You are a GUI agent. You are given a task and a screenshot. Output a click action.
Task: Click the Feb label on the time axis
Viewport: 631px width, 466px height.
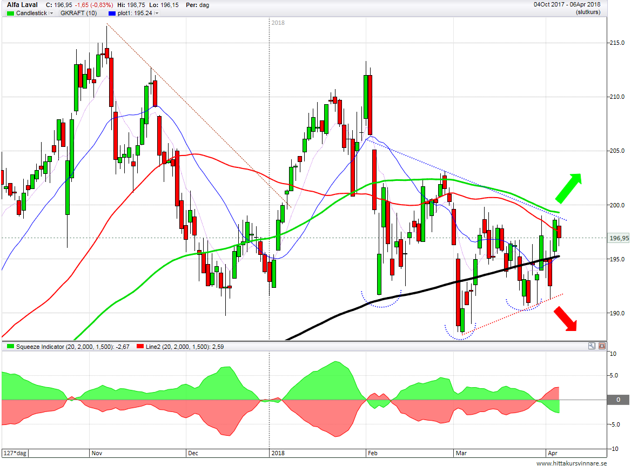(x=373, y=453)
